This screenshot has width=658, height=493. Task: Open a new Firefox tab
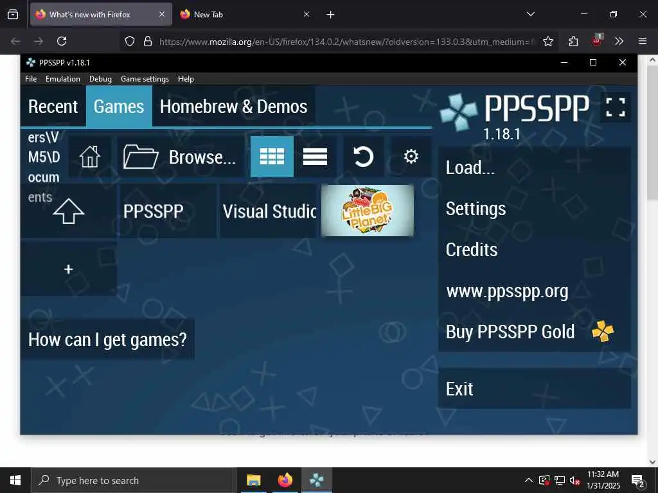tap(331, 15)
